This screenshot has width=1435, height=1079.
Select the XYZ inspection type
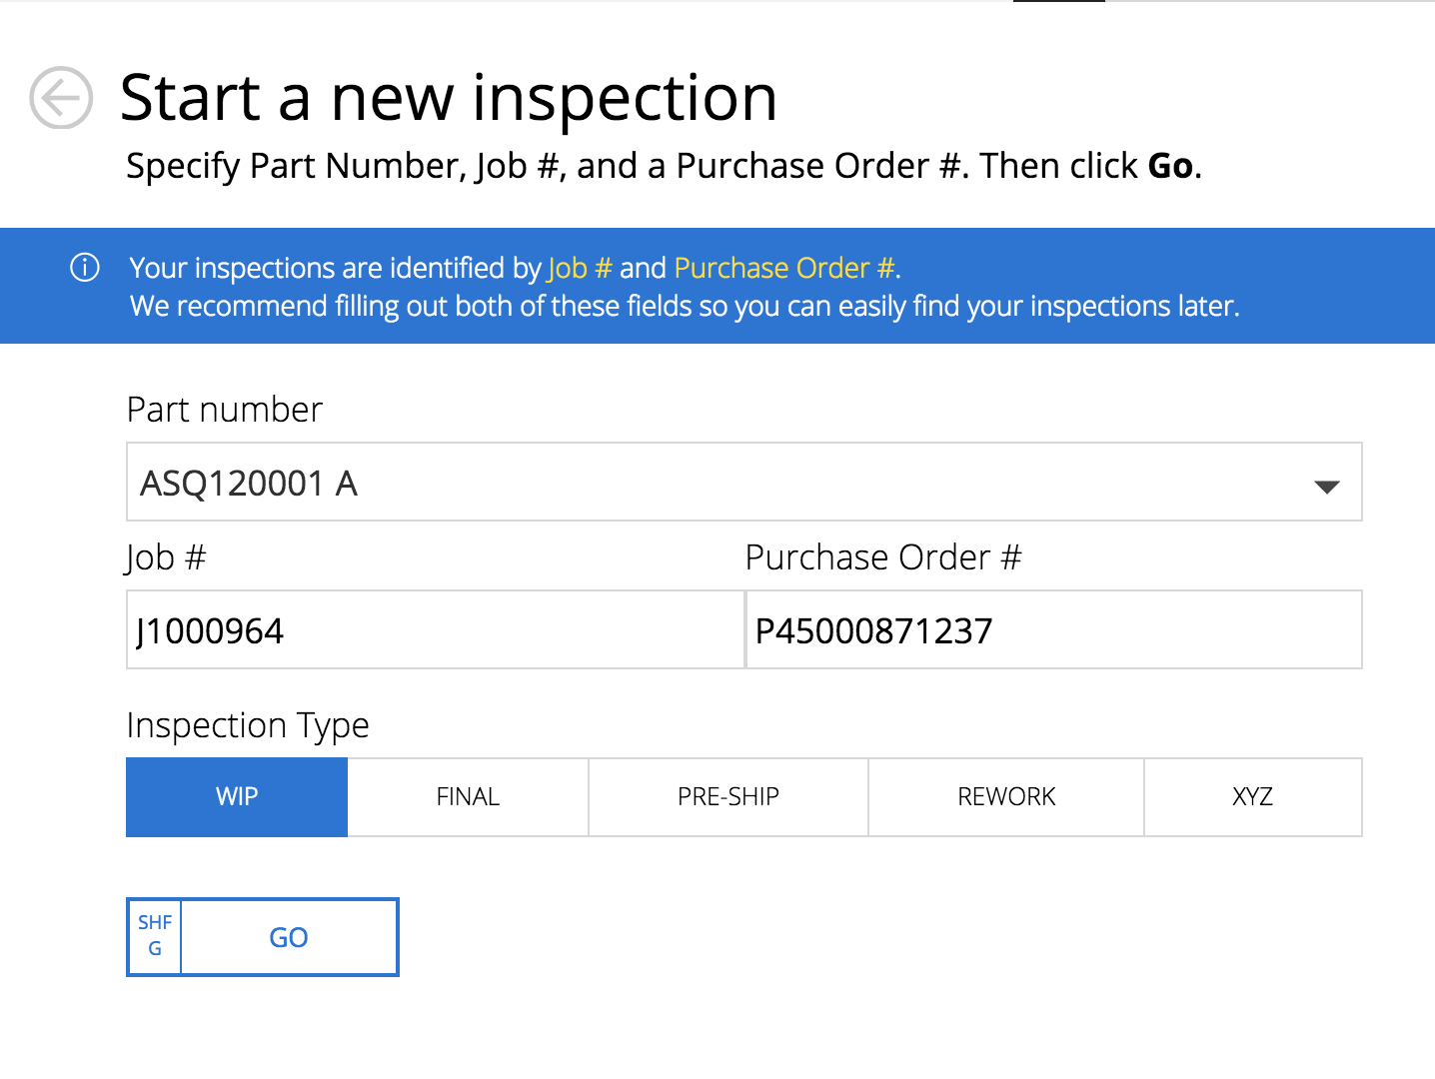1252,797
